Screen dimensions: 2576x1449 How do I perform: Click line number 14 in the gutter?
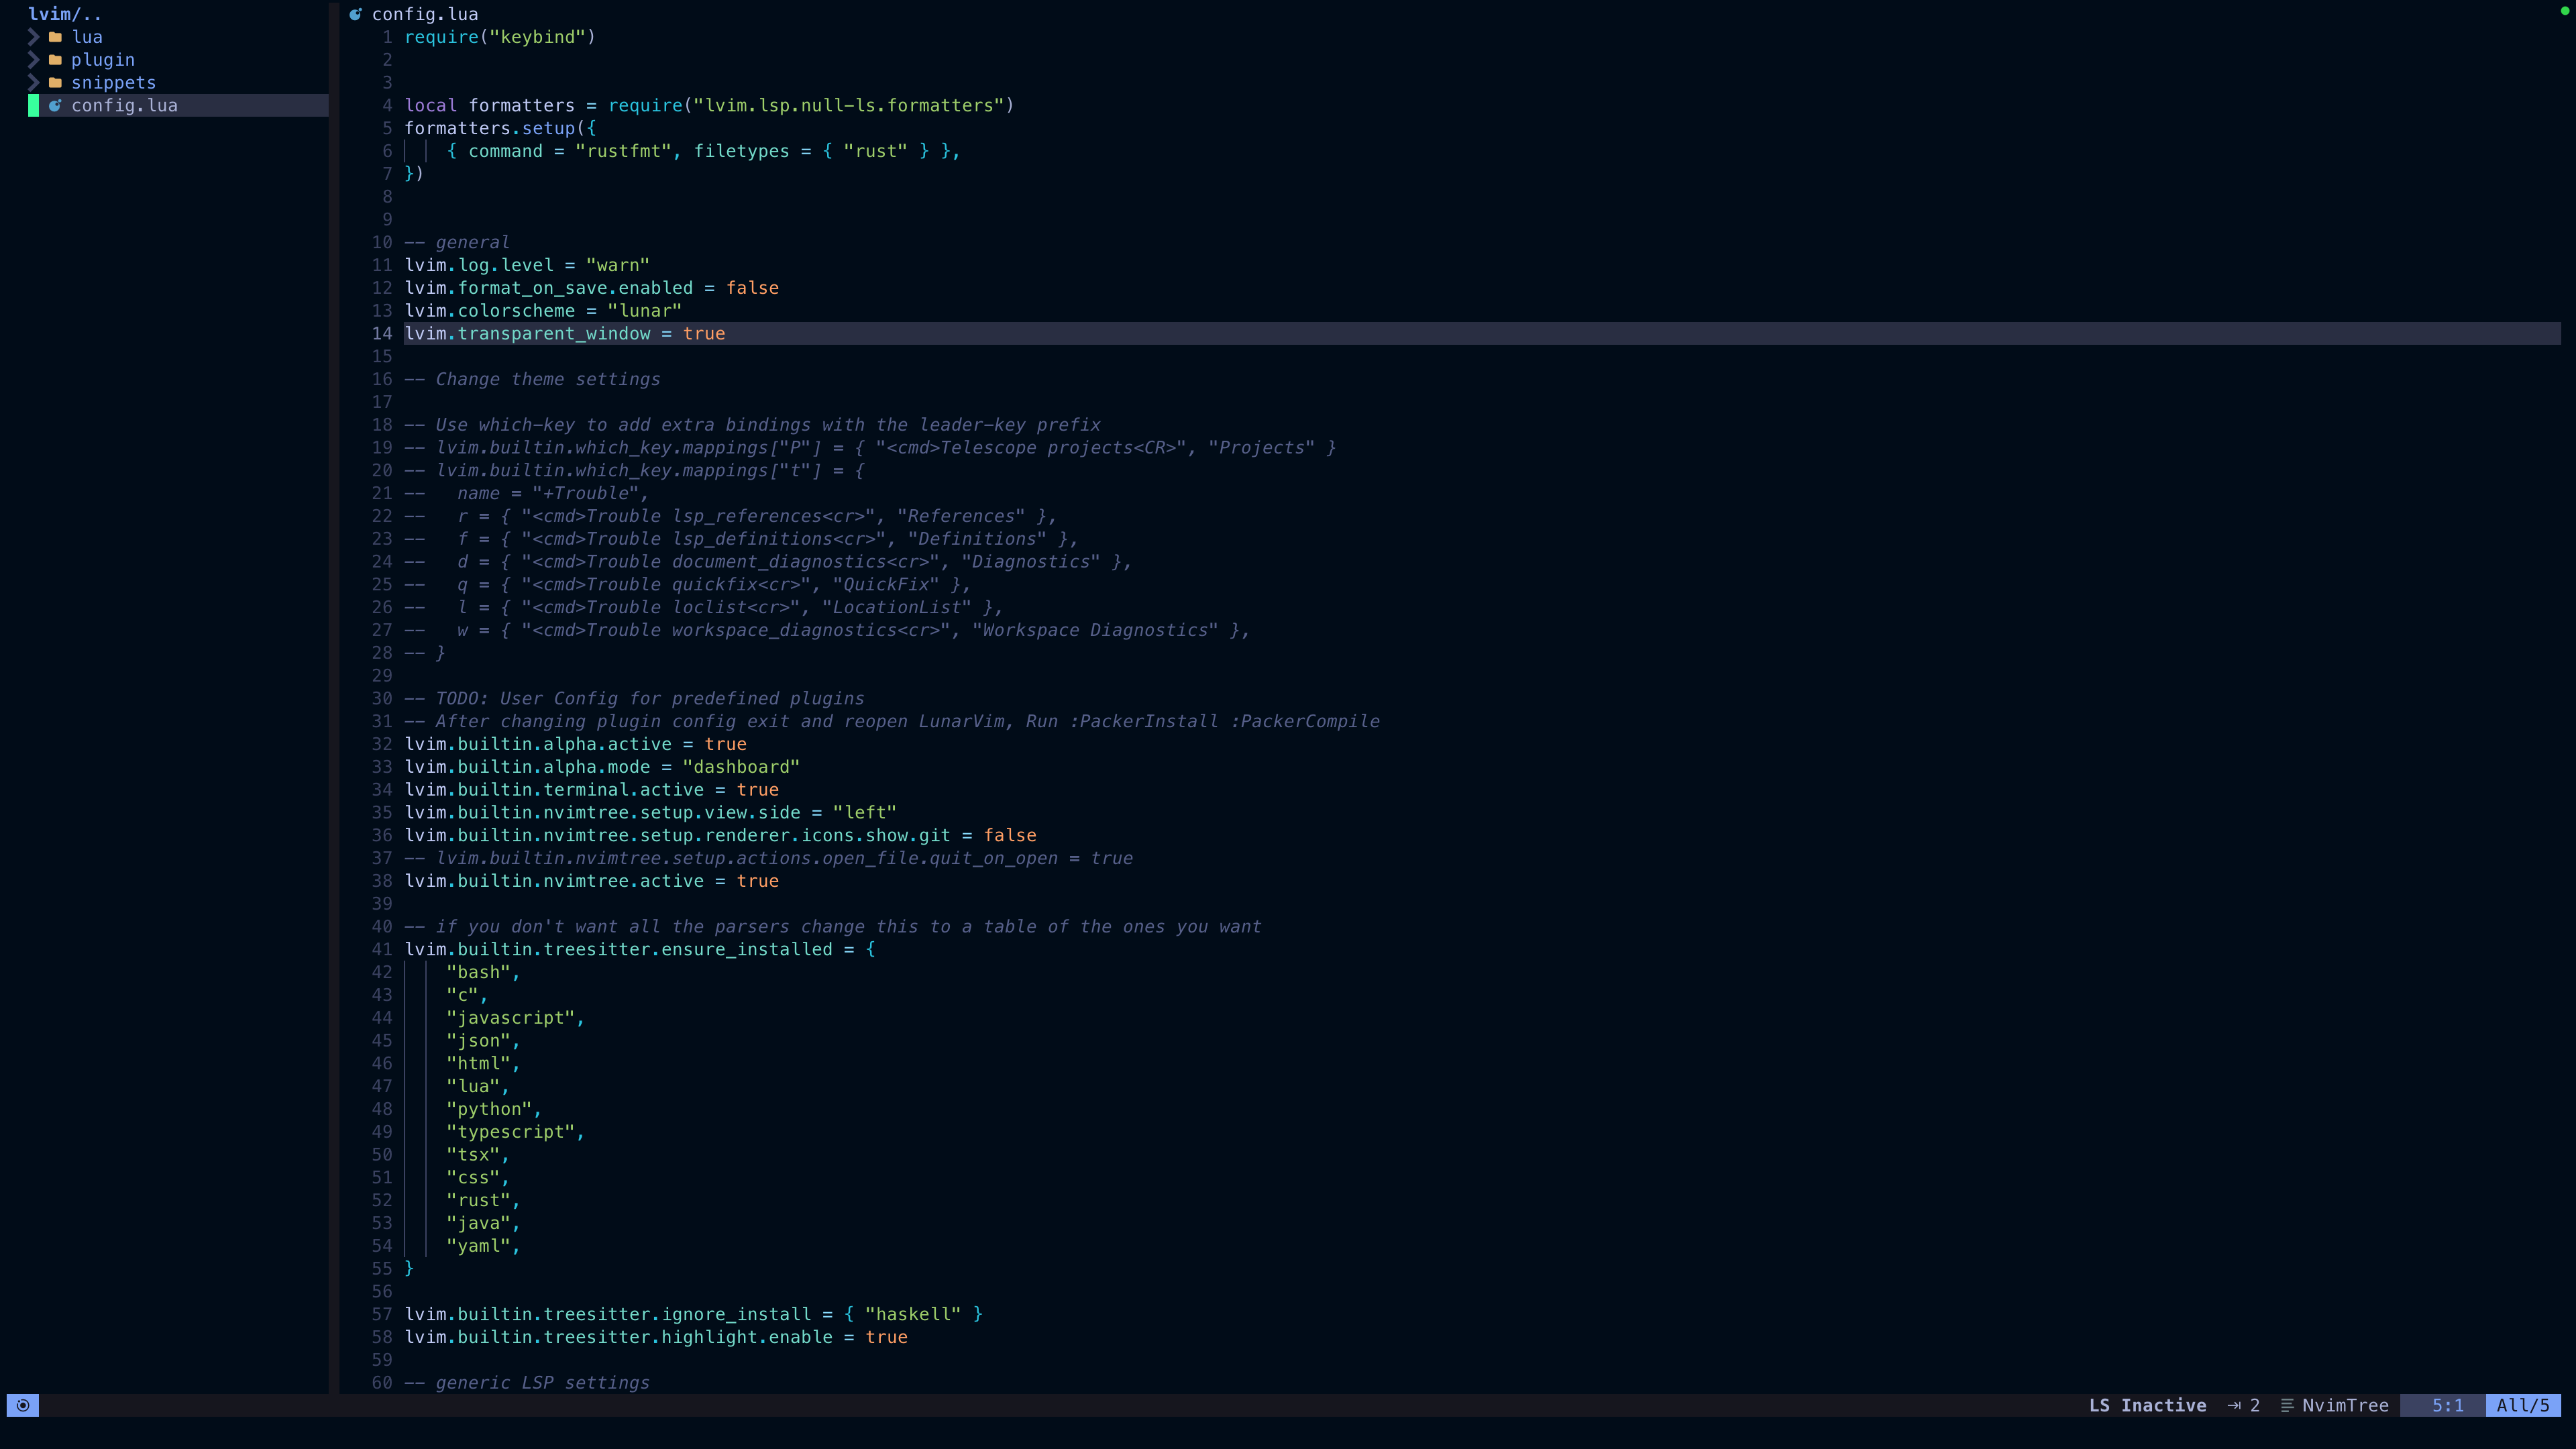382,333
